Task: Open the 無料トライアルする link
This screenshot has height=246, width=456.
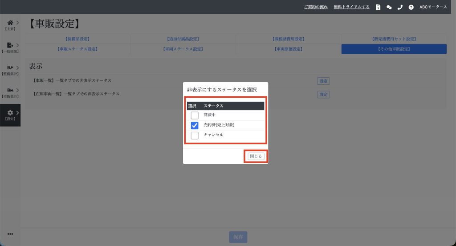Action: [x=352, y=7]
